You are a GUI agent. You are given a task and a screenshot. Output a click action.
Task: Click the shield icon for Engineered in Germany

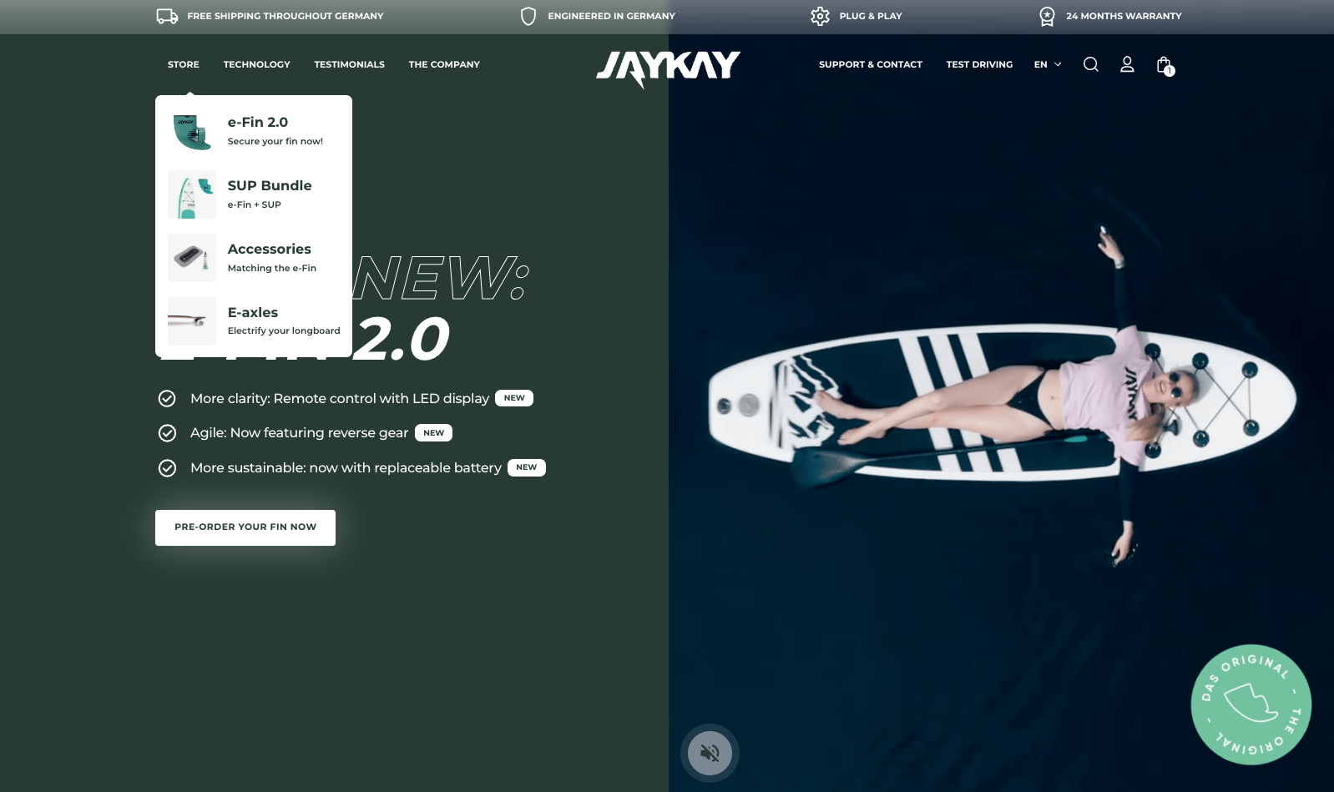(x=528, y=16)
